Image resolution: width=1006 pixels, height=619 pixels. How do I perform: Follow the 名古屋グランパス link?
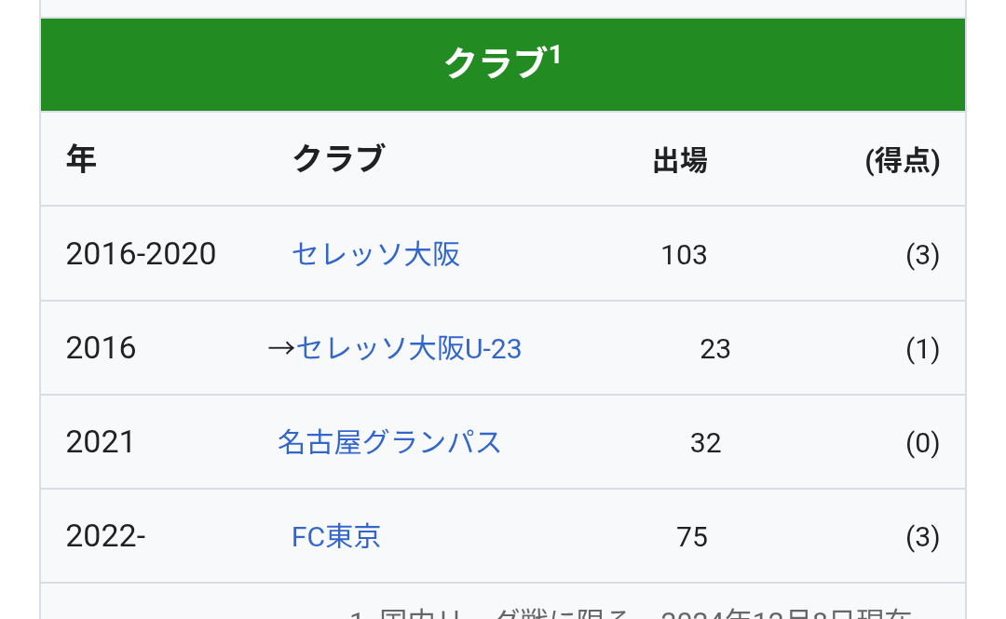pyautogui.click(x=388, y=442)
